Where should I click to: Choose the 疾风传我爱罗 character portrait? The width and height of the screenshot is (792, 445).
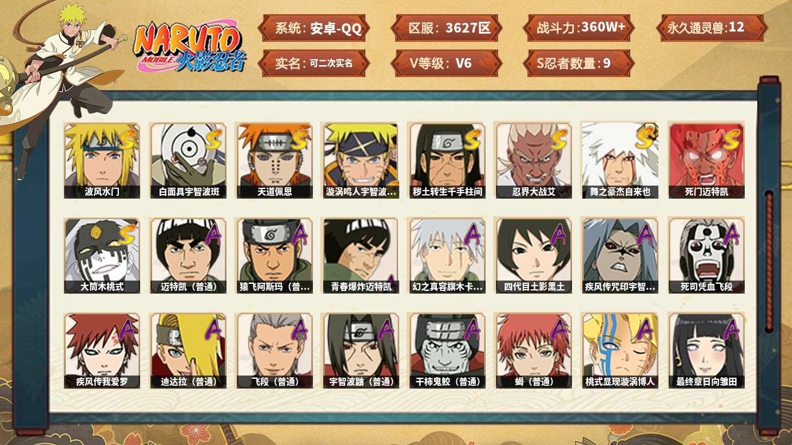tap(102, 351)
